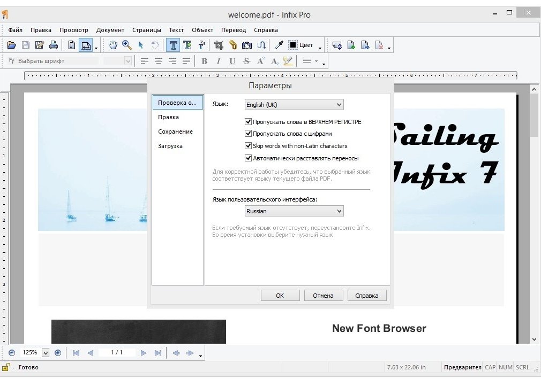This screenshot has width=541, height=387.
Task: Click the extract page arrow icon
Action: [365, 45]
